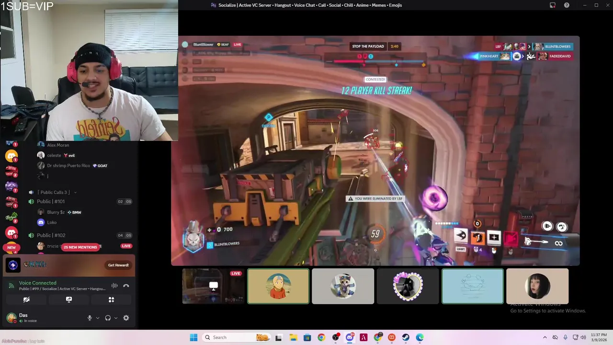Open Microsoft Store from taskbar
The height and width of the screenshot is (345, 613).
[307, 337]
